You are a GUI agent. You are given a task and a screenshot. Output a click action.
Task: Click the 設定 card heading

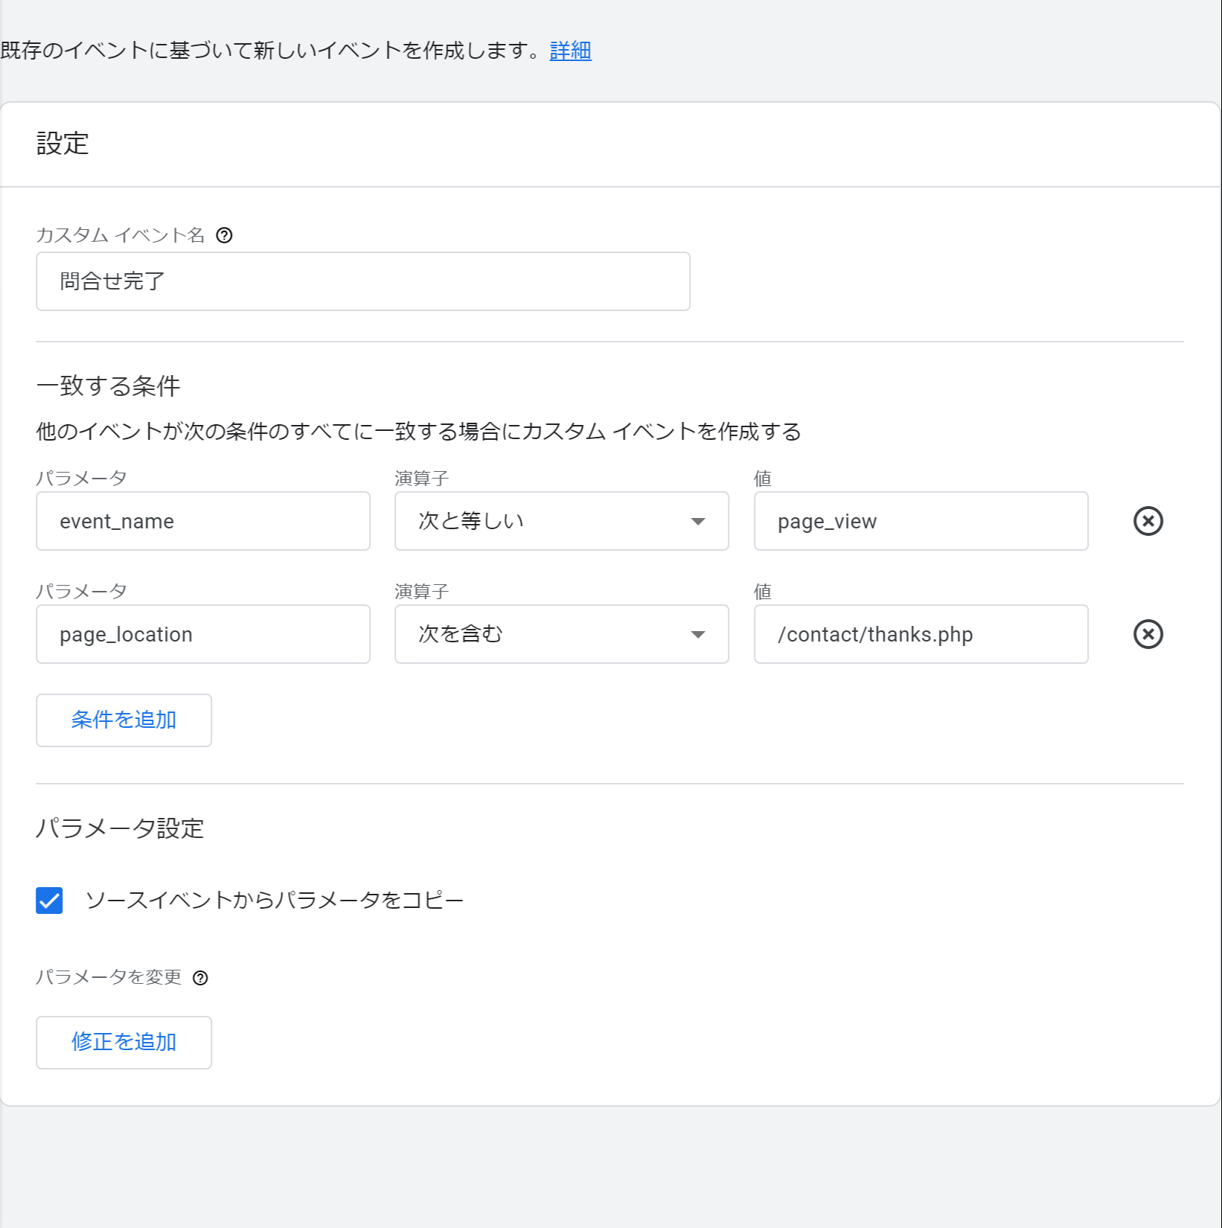(x=63, y=144)
